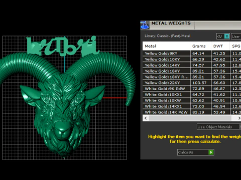Click the DWT column header
Image resolution: width=241 pixels, height=180 pixels.
220,46
